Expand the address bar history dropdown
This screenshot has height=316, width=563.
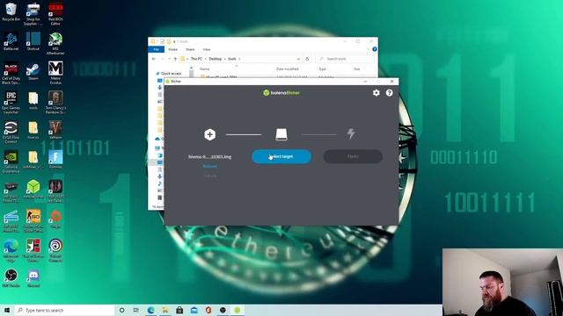pyautogui.click(x=298, y=59)
